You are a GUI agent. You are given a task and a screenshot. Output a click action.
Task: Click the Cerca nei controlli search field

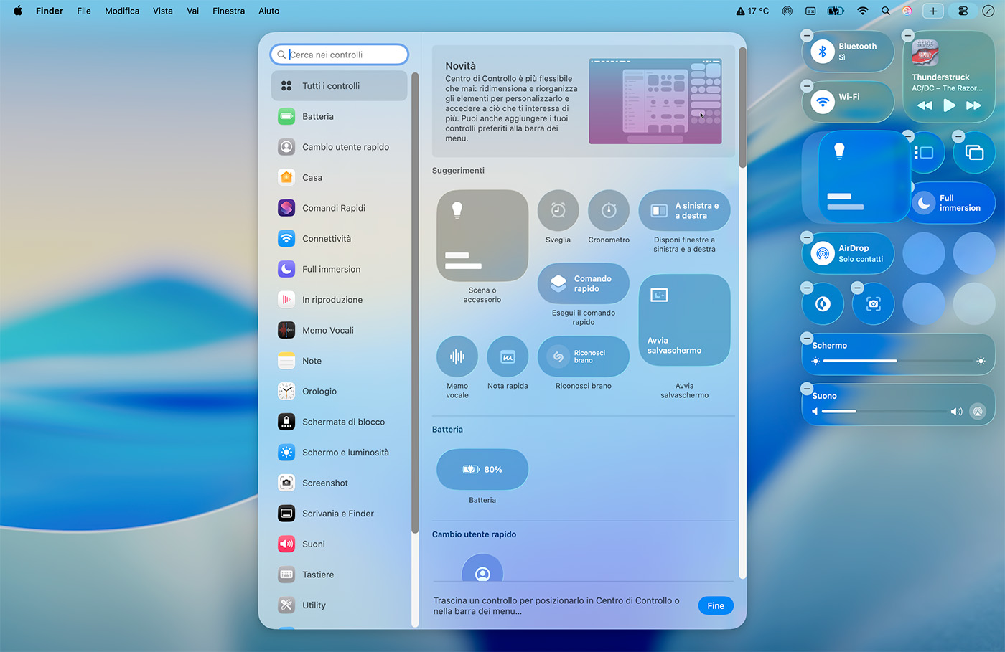338,54
